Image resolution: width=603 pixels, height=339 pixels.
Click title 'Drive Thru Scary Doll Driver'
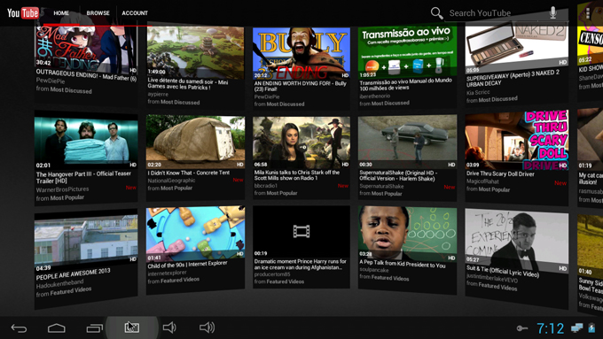500,173
